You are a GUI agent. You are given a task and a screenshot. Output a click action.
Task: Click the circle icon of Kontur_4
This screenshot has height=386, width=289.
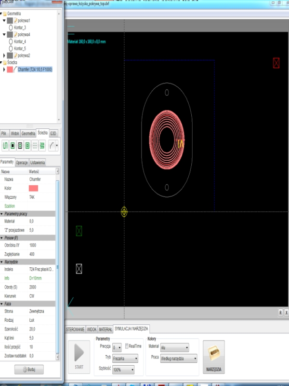click(11, 41)
